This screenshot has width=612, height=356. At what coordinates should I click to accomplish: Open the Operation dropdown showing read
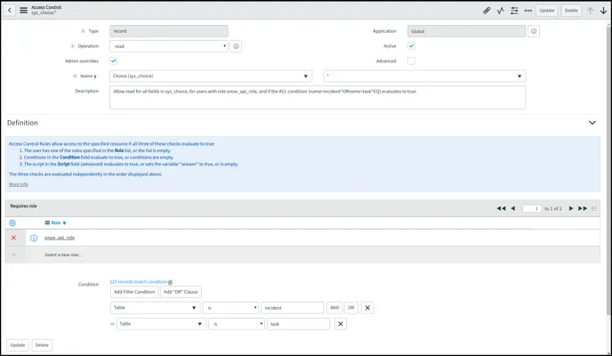pyautogui.click(x=169, y=46)
